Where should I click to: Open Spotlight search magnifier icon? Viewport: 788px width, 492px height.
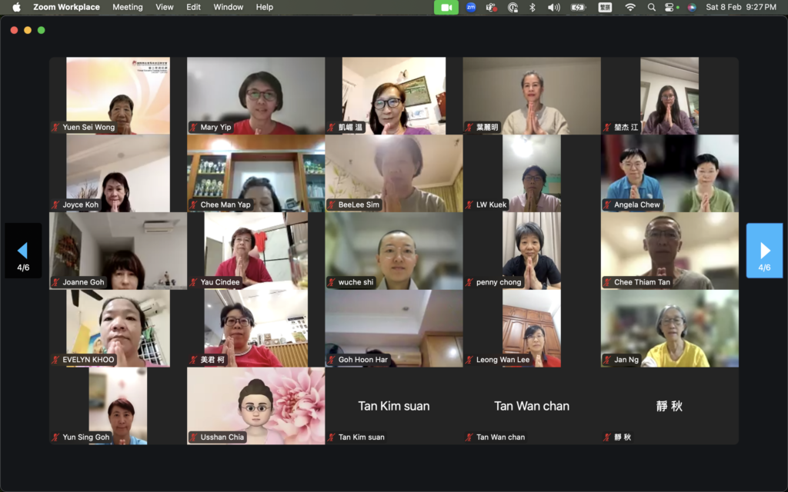(651, 7)
